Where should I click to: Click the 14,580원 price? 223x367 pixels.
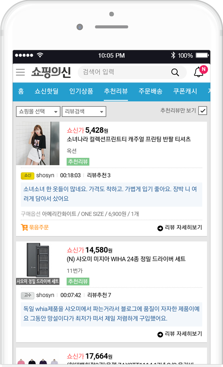(99, 250)
